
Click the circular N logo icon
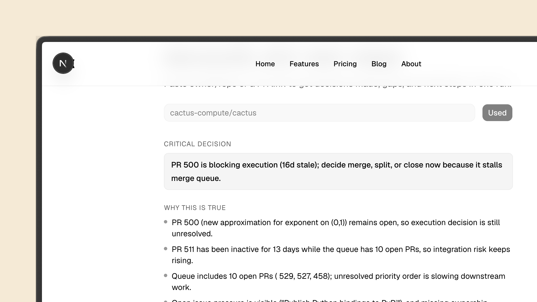[63, 63]
